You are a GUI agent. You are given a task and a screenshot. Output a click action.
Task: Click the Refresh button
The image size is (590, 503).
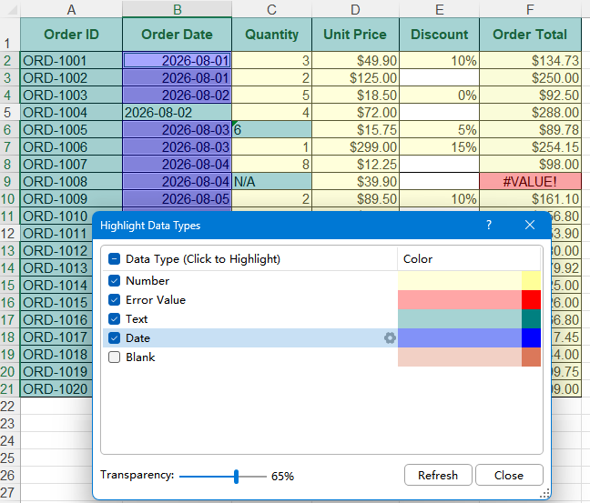pos(438,475)
